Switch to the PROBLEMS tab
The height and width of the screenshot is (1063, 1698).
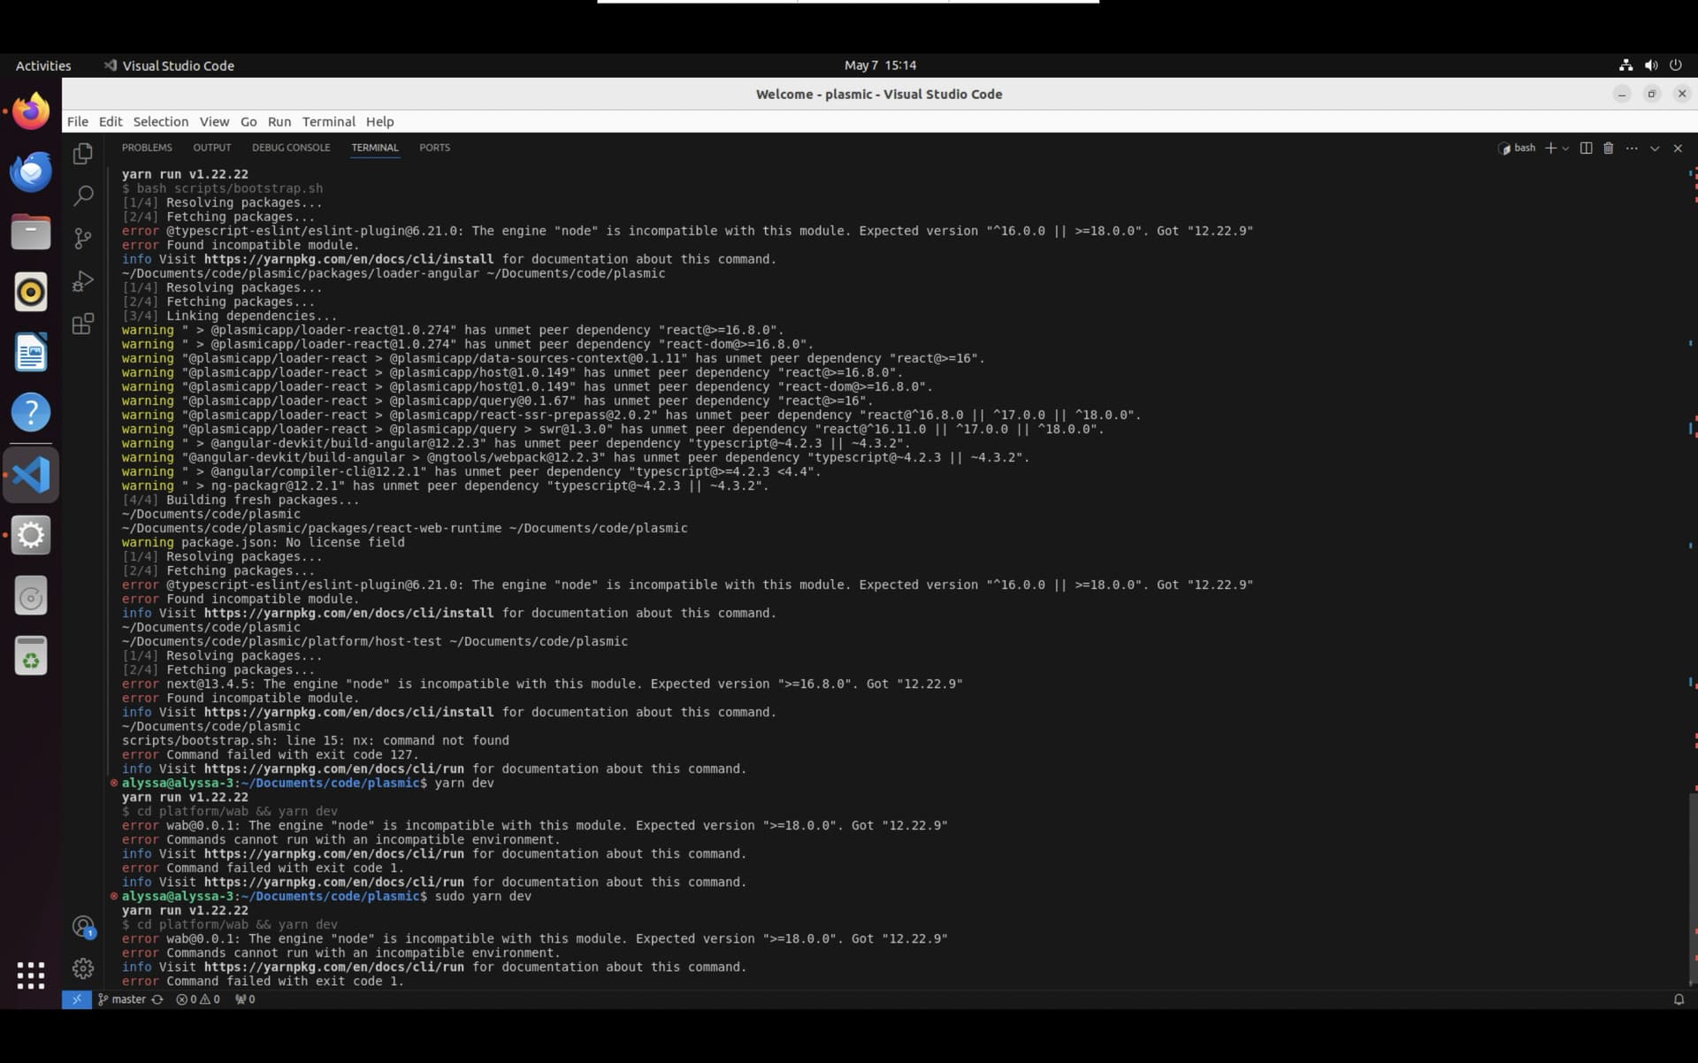(147, 148)
